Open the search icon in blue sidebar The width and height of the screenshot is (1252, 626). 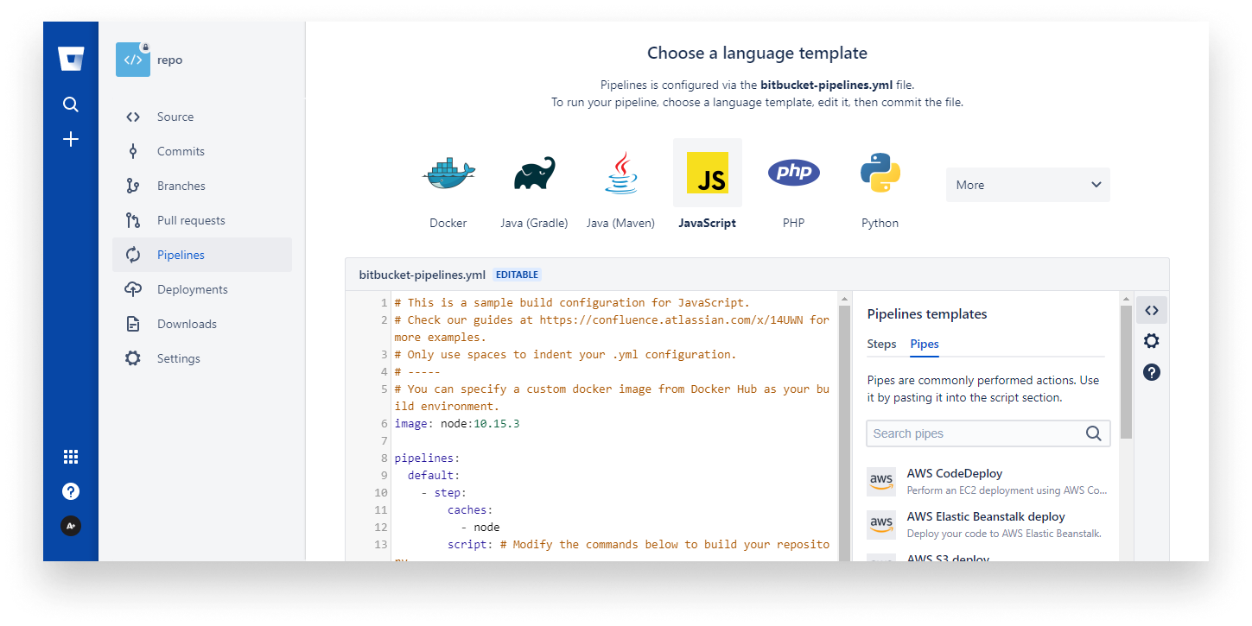(x=71, y=104)
